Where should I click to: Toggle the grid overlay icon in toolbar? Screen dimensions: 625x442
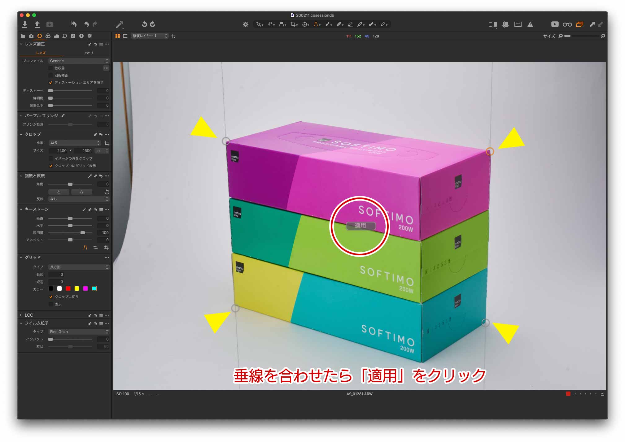pos(518,24)
